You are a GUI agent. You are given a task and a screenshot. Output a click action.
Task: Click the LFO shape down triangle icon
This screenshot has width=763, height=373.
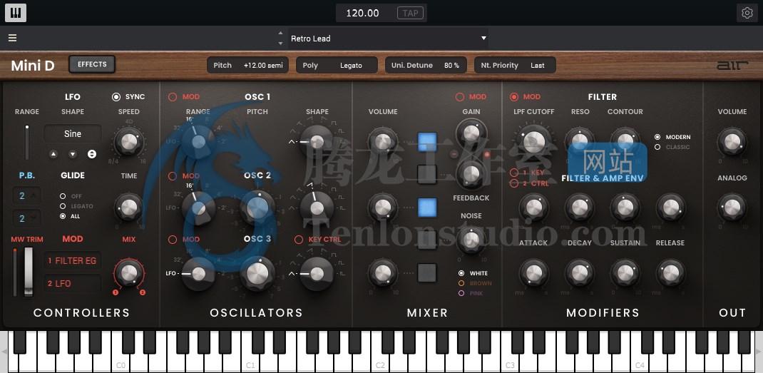73,154
